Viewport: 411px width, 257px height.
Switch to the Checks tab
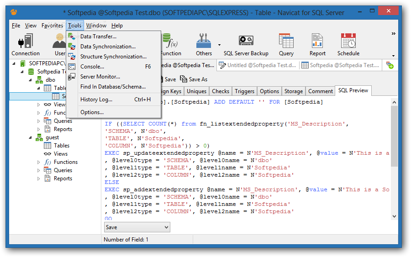[221, 91]
